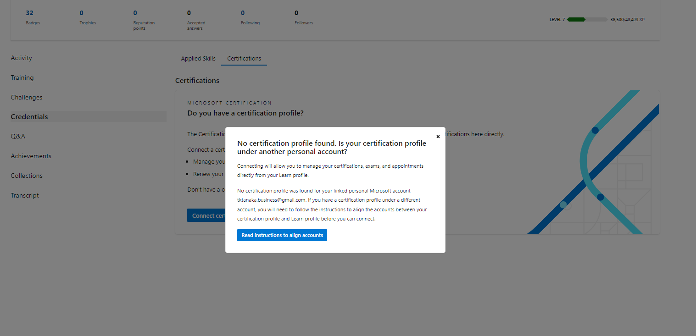Select Credentials in the sidebar
The height and width of the screenshot is (336, 696).
[89, 116]
